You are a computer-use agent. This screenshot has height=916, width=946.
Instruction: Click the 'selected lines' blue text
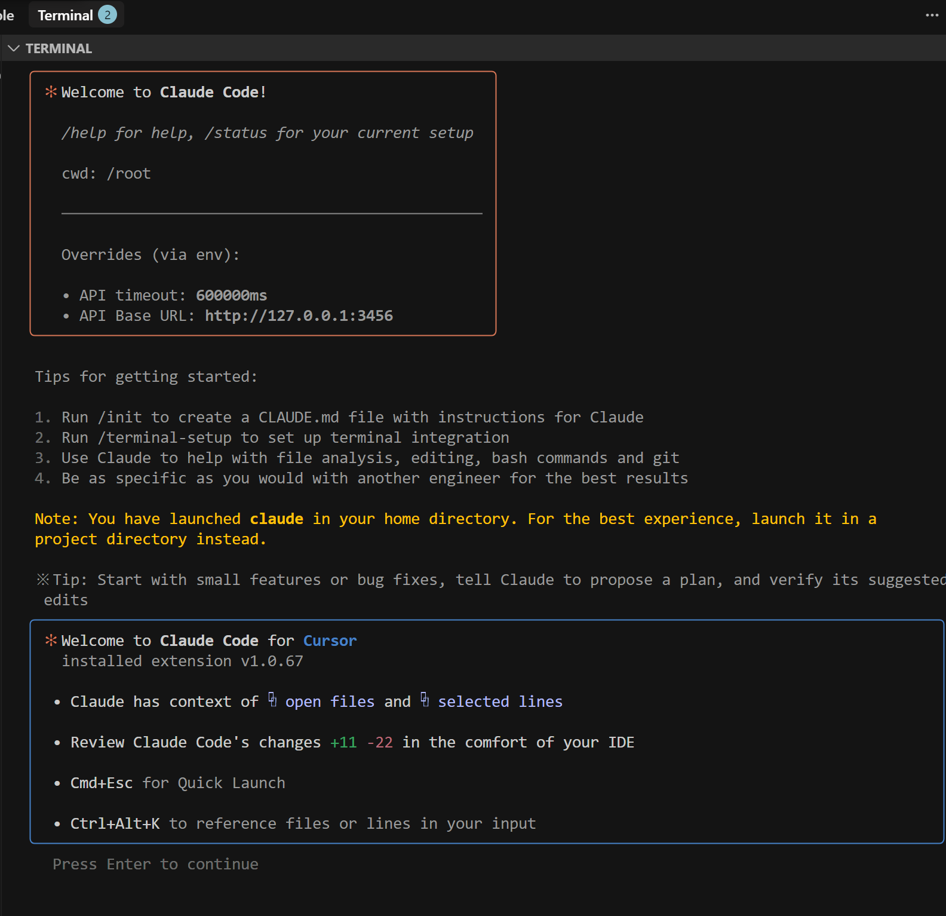[x=500, y=701]
